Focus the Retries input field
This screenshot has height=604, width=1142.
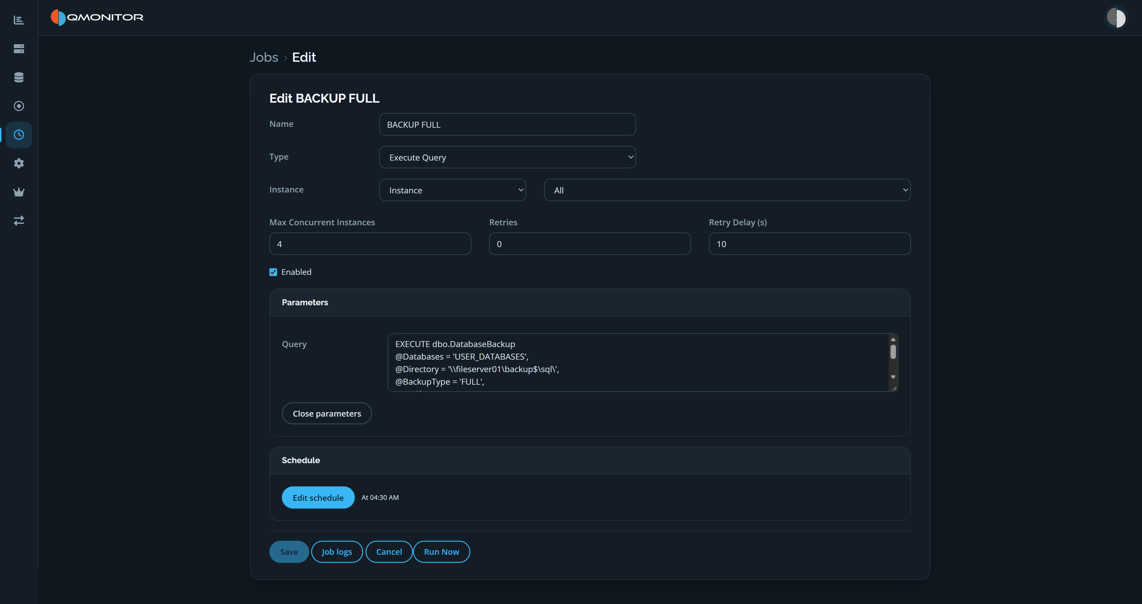click(x=590, y=244)
